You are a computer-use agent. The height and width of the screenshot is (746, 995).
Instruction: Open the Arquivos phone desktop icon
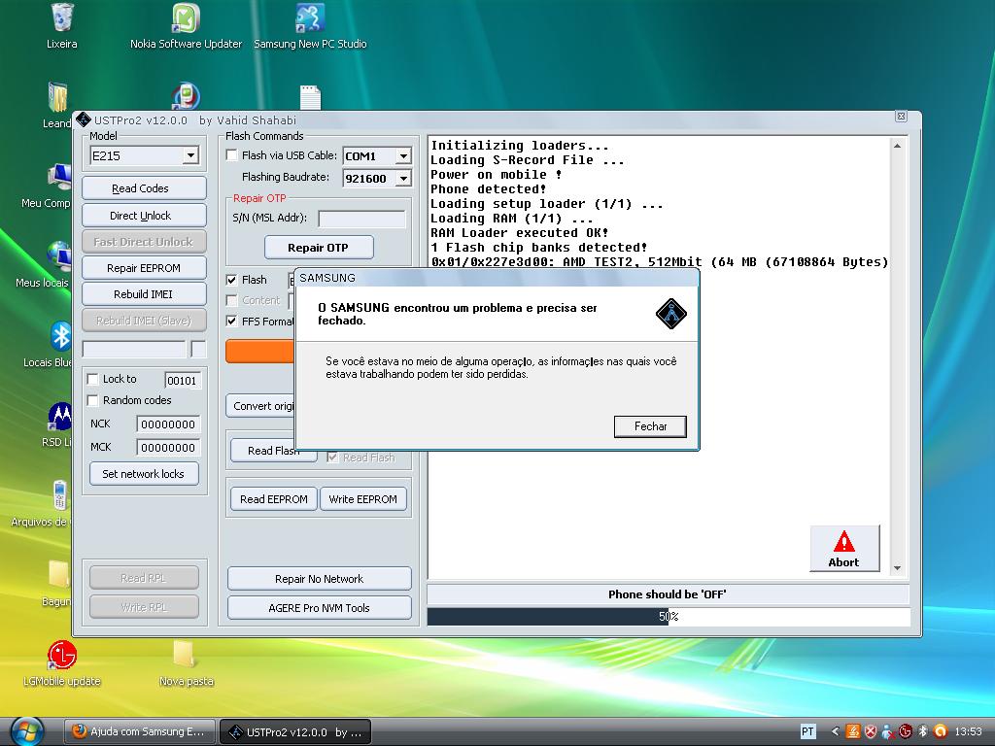[60, 495]
